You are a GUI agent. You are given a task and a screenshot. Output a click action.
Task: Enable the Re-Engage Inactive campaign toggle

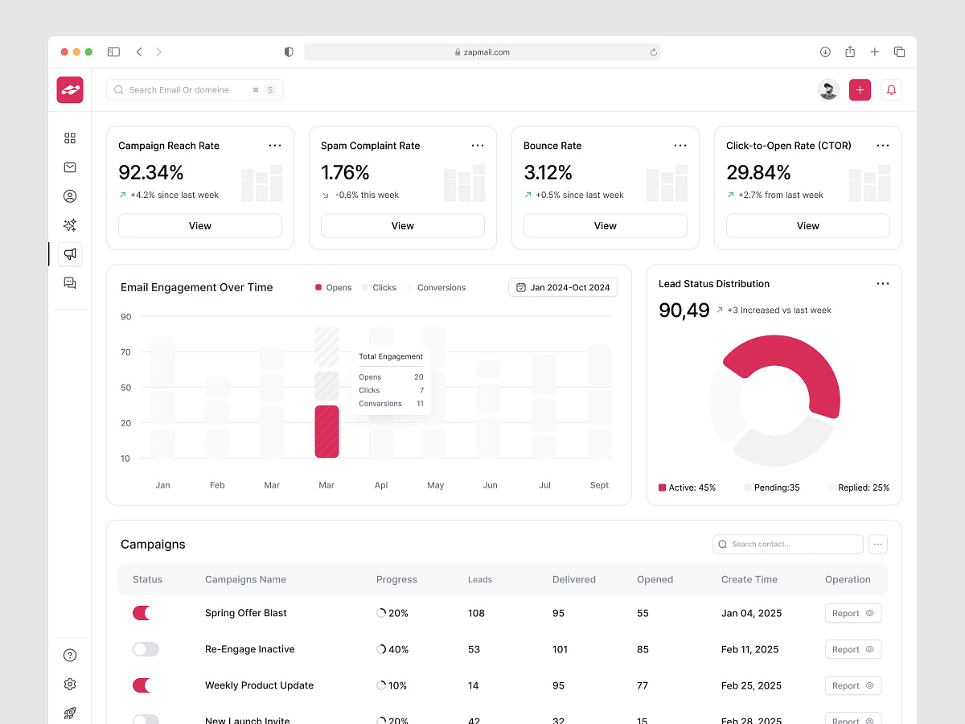(x=146, y=649)
